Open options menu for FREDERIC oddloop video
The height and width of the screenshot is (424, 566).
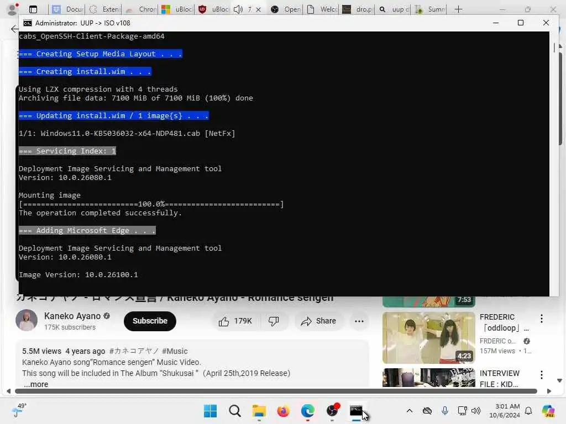click(x=542, y=319)
